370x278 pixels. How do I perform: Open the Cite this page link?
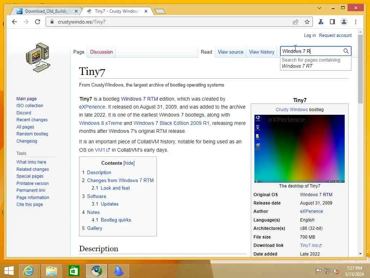30,205
